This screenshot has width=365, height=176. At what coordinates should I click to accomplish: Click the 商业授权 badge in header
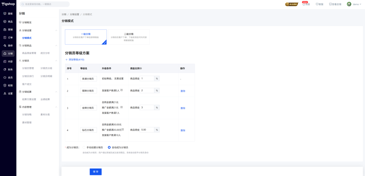point(292,4)
